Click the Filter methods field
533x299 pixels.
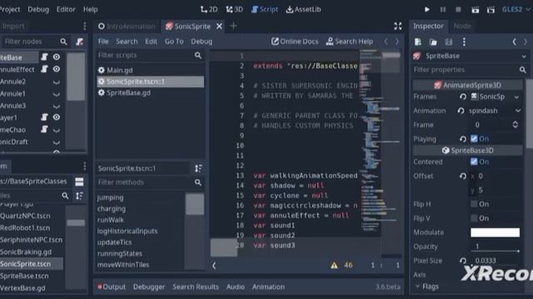[x=150, y=183]
